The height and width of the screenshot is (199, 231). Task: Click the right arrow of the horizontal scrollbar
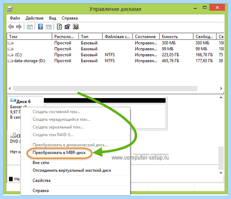(x=221, y=89)
